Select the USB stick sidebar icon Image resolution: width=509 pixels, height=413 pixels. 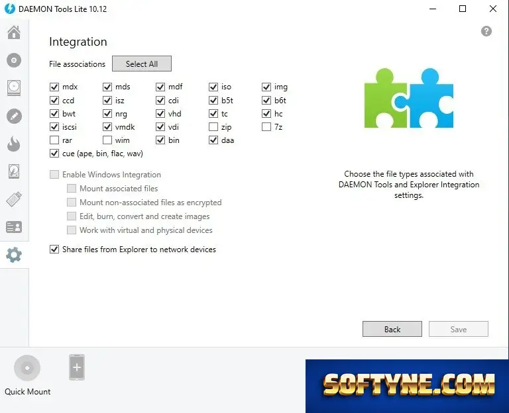(14, 199)
